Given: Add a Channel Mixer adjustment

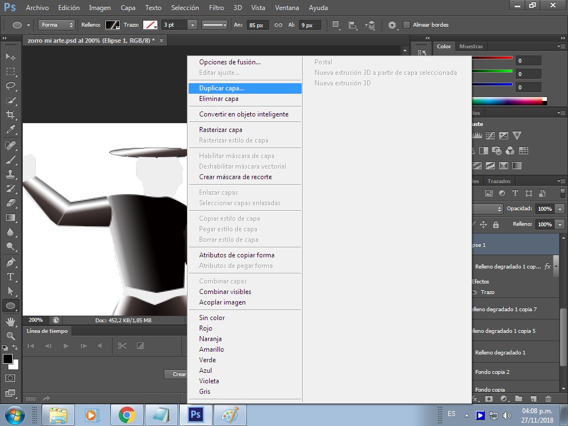Looking at the screenshot, I should tap(510, 150).
